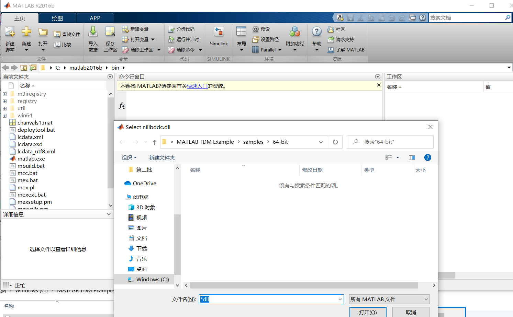The width and height of the screenshot is (513, 317).
Task: Open the Layout (布局) menu icon
Action: click(242, 32)
